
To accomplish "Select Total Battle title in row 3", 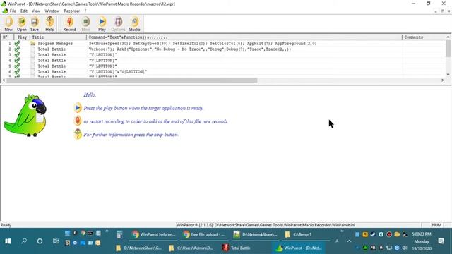I will 52,55.
